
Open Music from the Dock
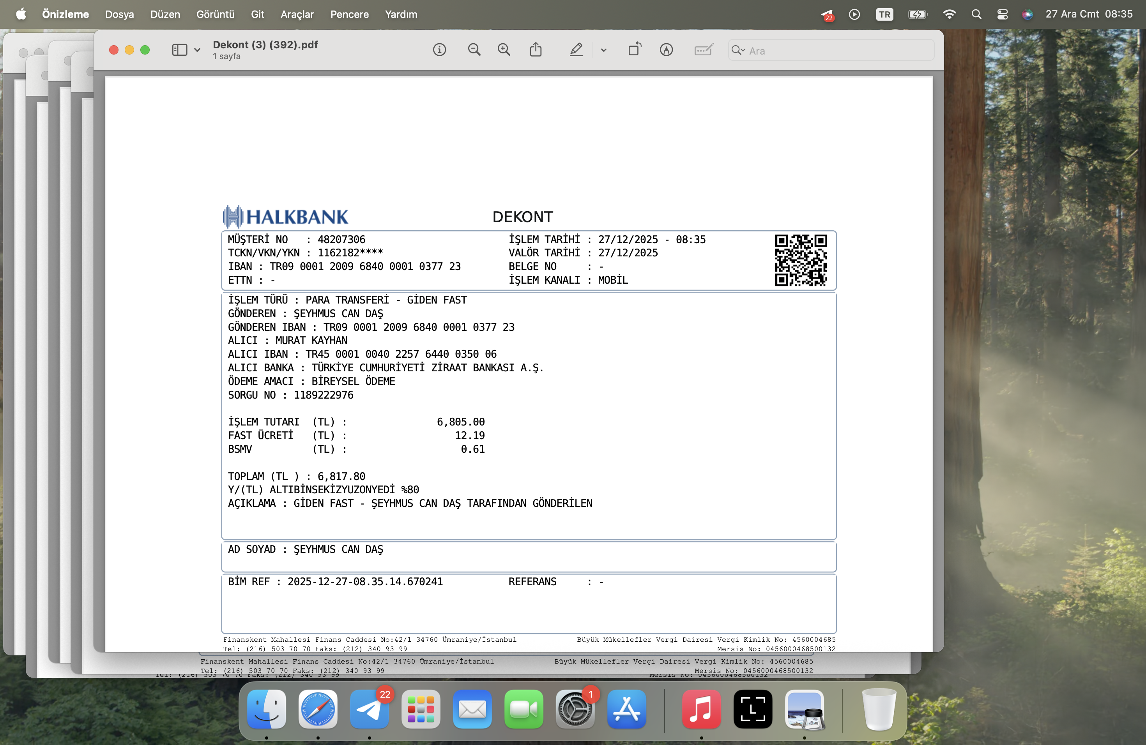tap(701, 709)
